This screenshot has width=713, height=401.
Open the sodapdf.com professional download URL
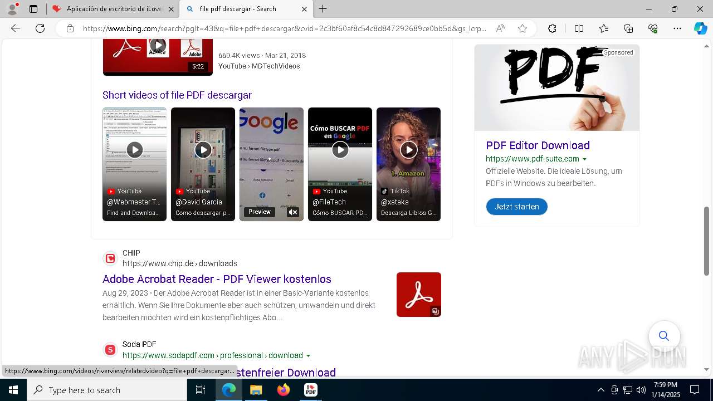pos(213,355)
